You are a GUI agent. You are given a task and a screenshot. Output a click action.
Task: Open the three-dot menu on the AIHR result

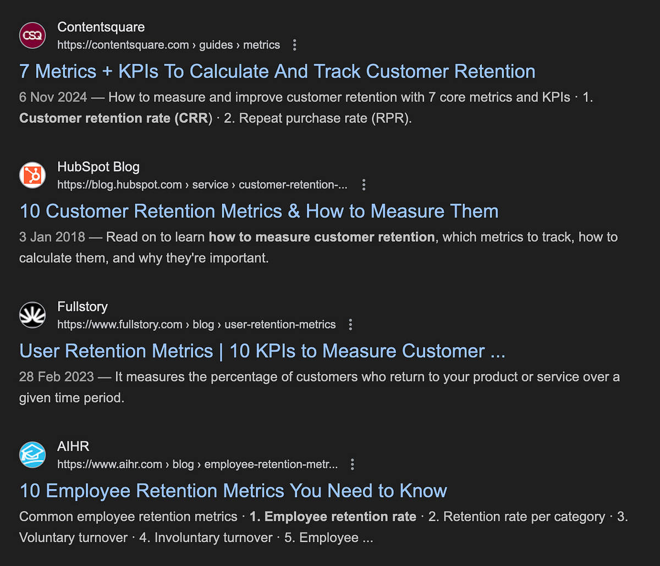352,464
